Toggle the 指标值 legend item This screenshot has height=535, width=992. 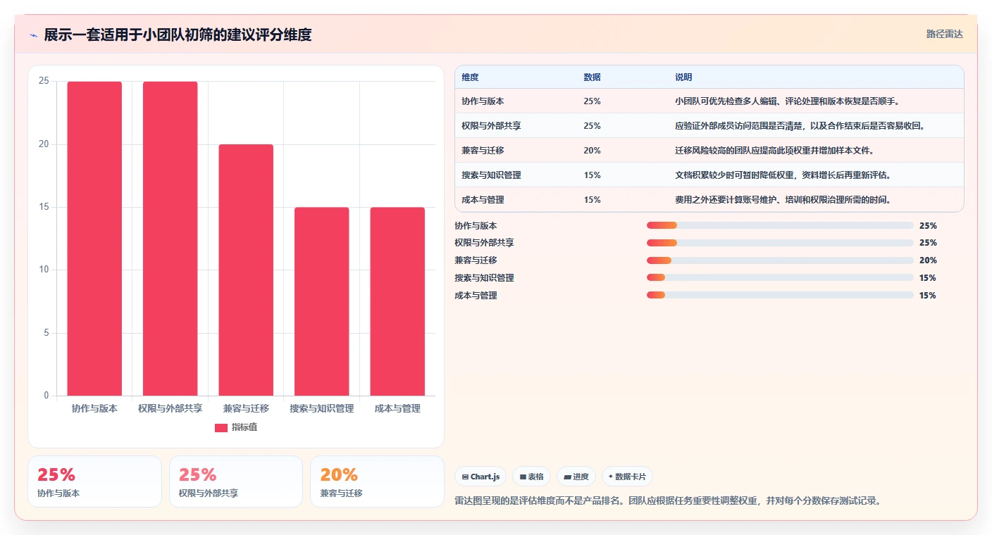tap(236, 427)
